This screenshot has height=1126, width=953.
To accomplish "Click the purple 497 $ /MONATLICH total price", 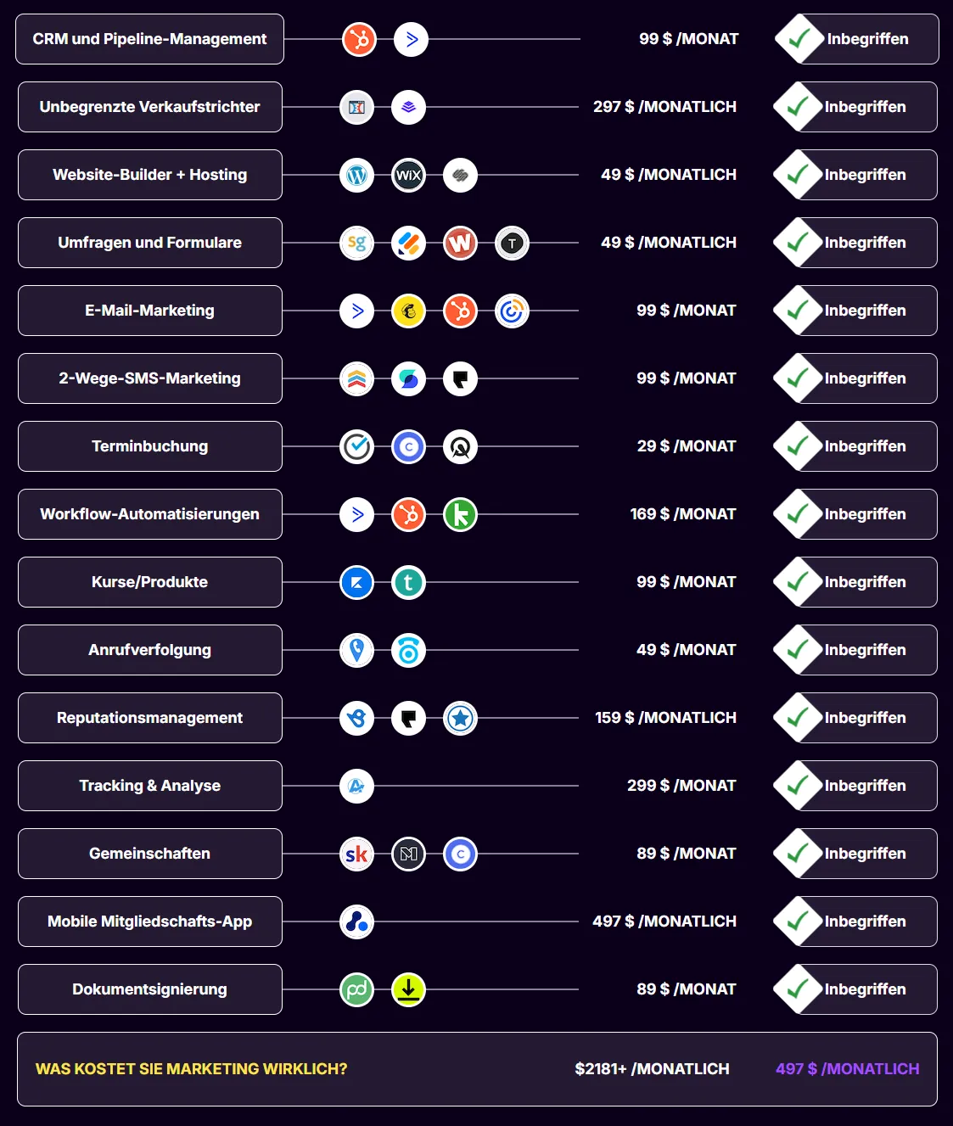I will [x=847, y=1069].
